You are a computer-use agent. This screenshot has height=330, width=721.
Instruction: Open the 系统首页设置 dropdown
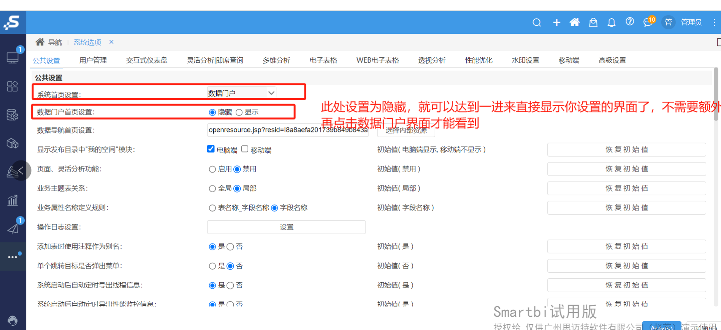(x=241, y=93)
